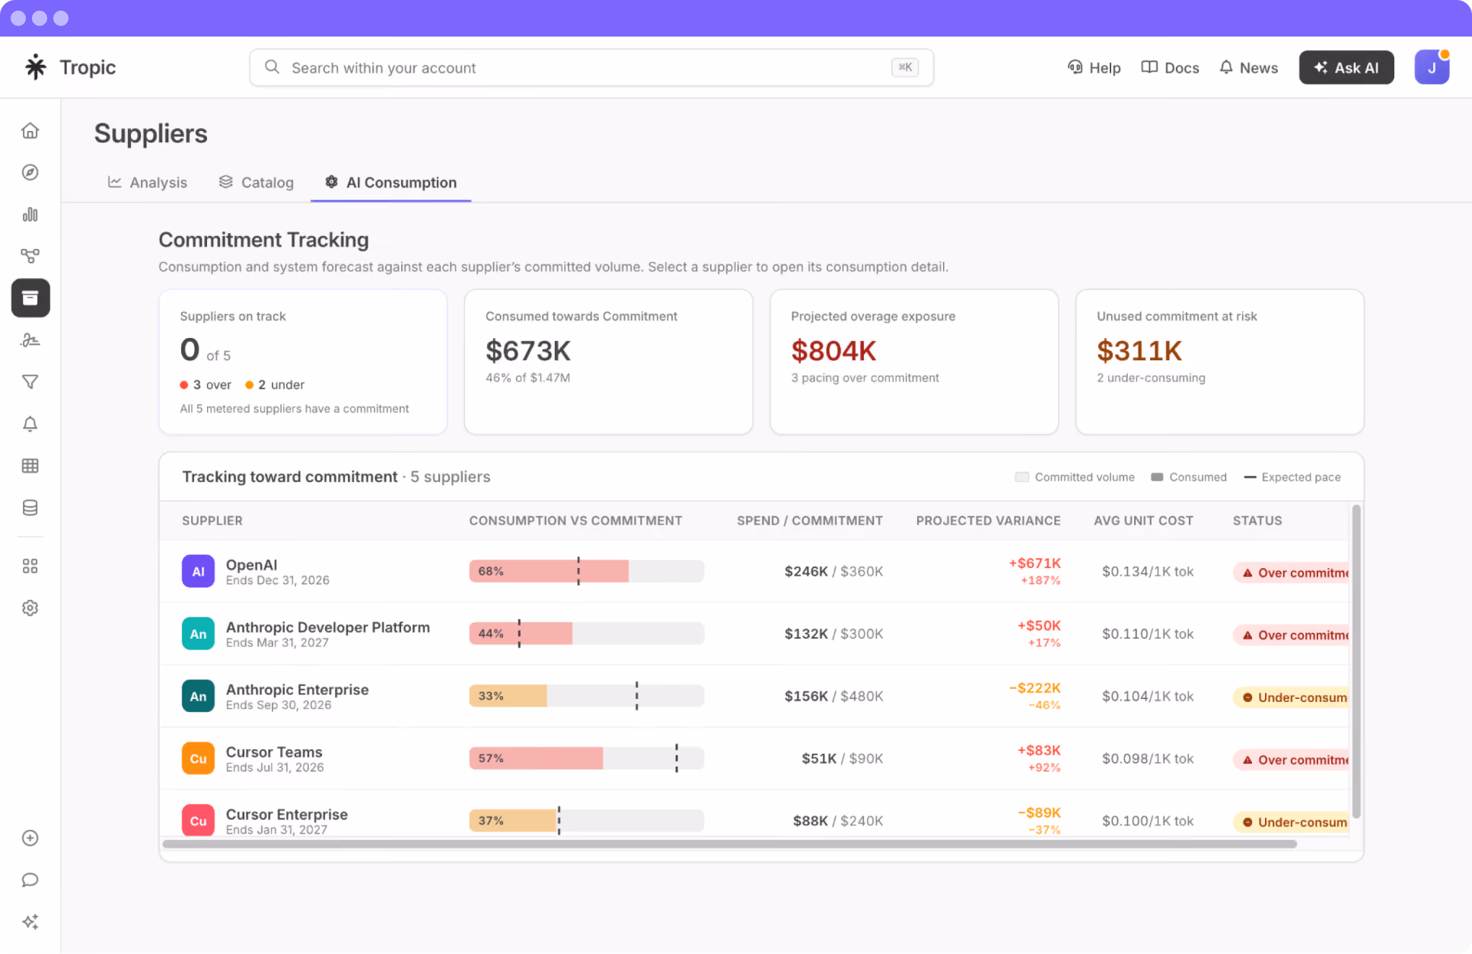The height and width of the screenshot is (954, 1472).
Task: Click the plus circle icon in sidebar
Action: (x=30, y=838)
